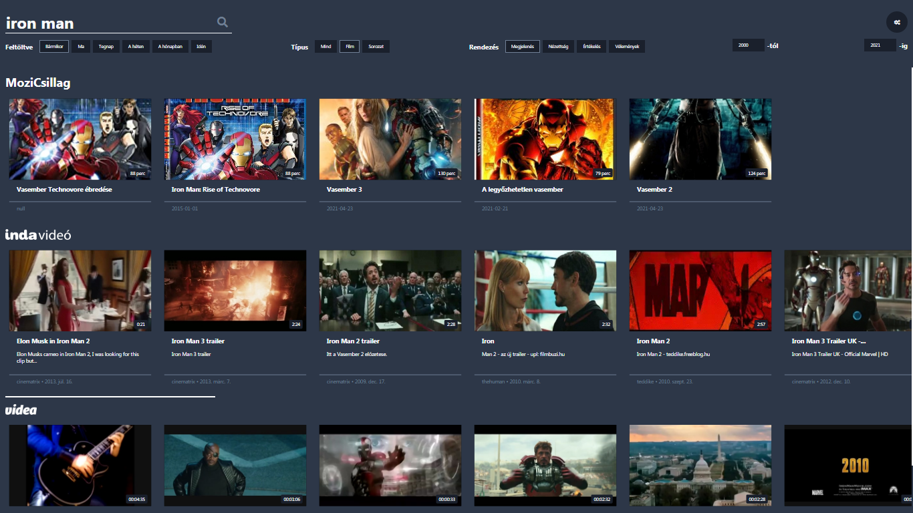This screenshot has width=913, height=513.
Task: Click the indavideó section logo
Action: [38, 234]
